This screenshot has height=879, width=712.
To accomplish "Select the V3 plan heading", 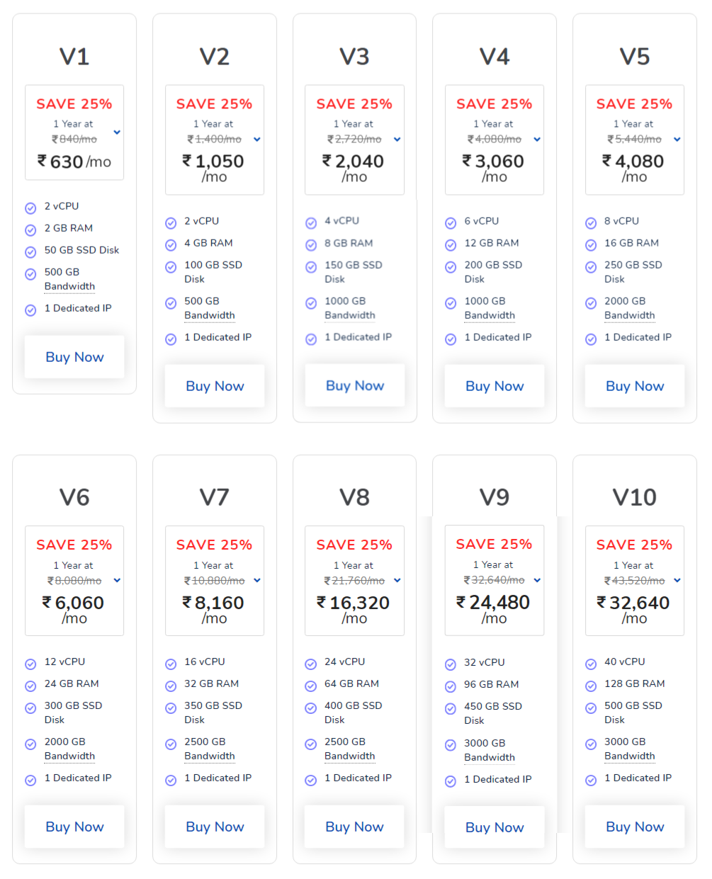I will (354, 57).
